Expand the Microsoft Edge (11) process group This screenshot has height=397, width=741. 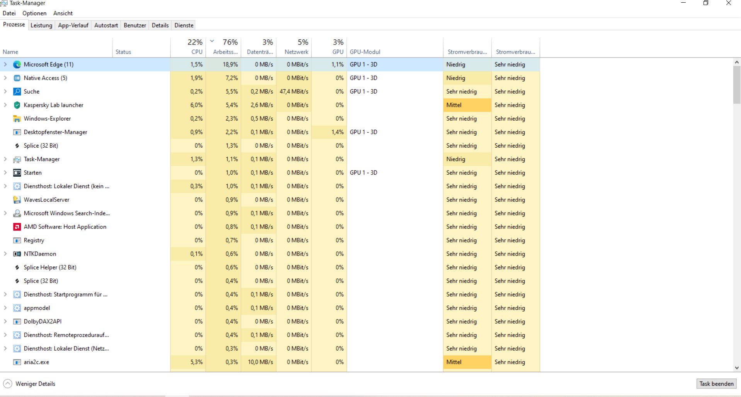coord(5,65)
